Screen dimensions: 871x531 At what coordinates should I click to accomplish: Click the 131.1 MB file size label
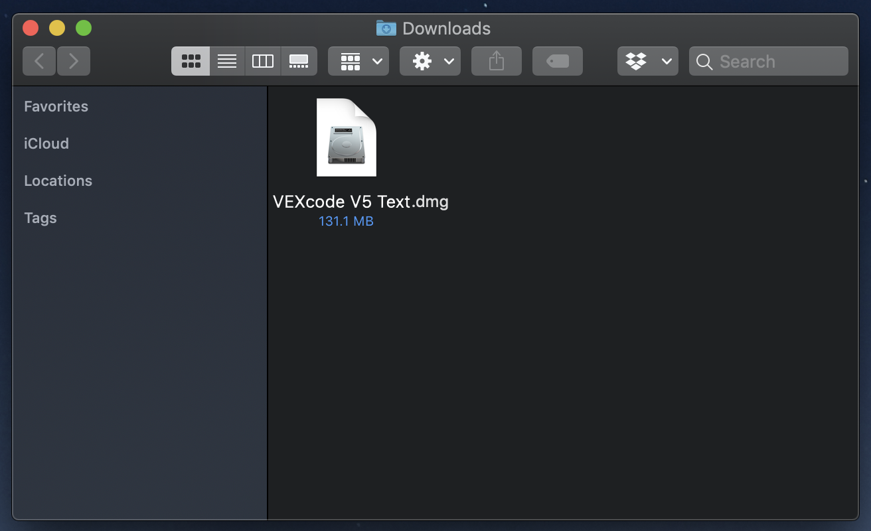tap(346, 221)
